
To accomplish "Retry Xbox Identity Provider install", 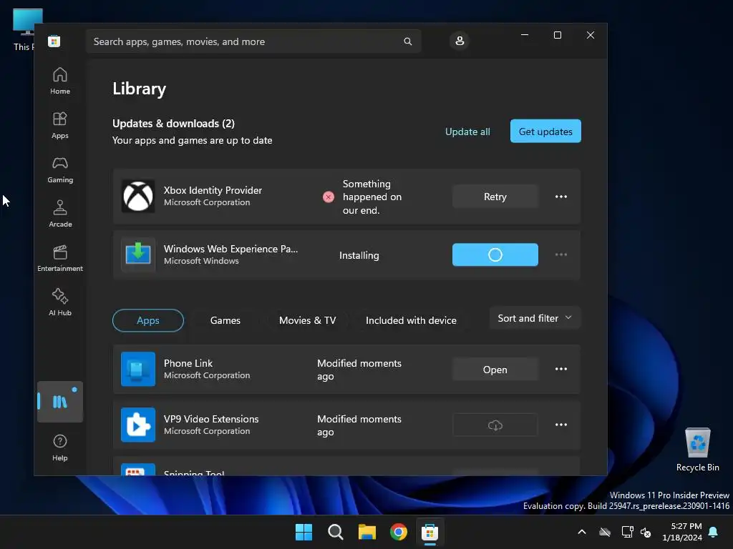I will [495, 197].
